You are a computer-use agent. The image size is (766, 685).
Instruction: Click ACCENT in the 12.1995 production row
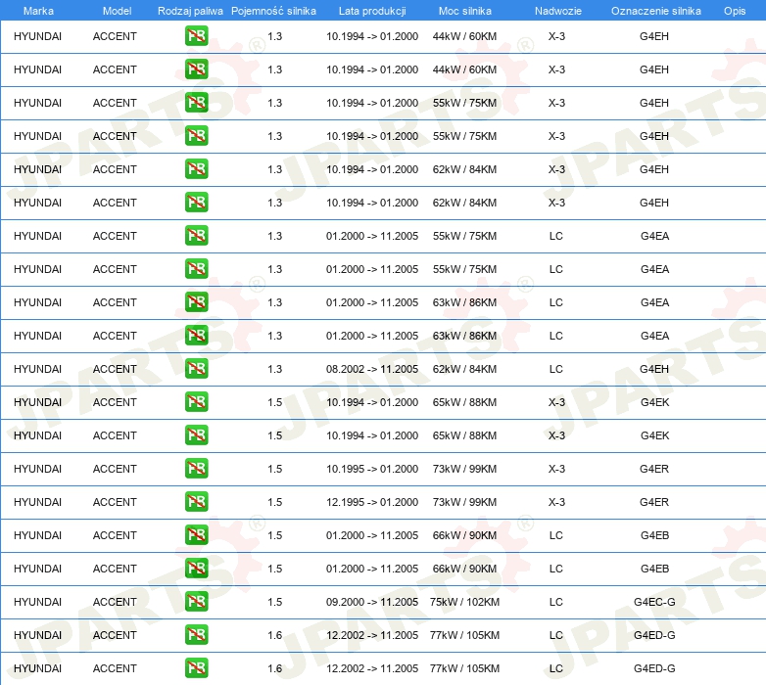pyautogui.click(x=115, y=502)
